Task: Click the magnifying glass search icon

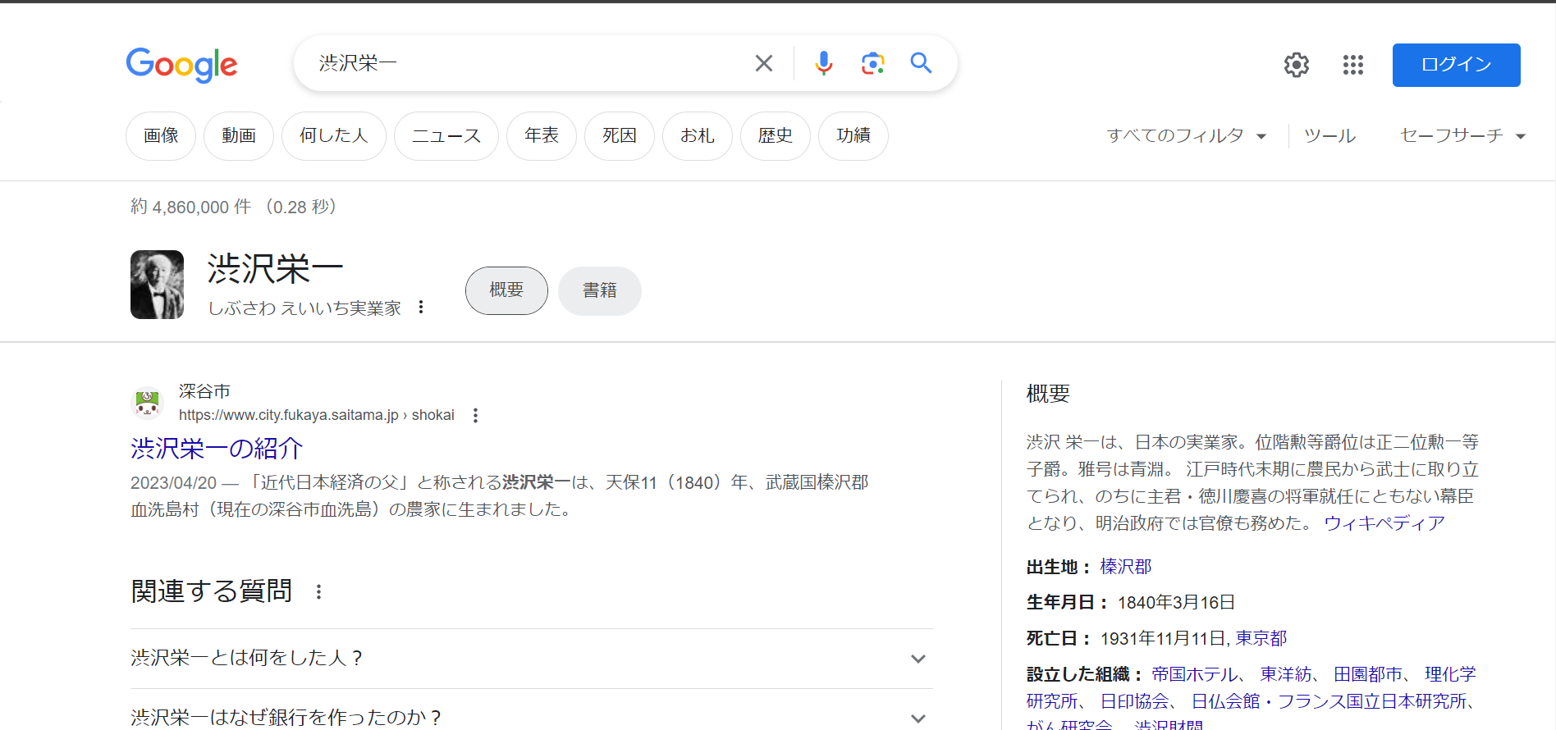Action: [921, 63]
